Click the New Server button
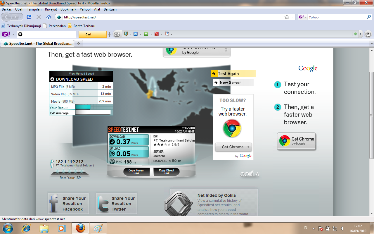 [233, 82]
